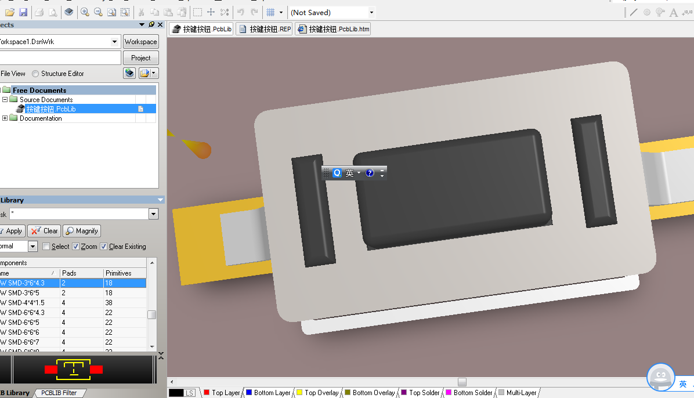Click the fit-document zoom icon
Viewport: 694px width, 398px height.
[111, 12]
